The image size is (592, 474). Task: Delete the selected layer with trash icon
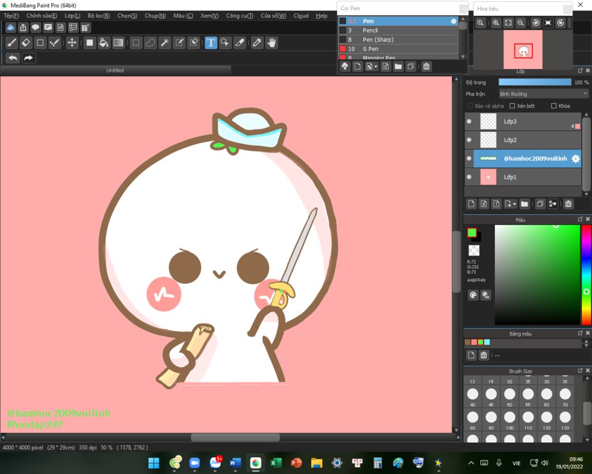568,204
